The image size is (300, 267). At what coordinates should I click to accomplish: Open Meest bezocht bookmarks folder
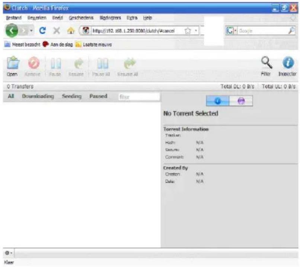click(x=22, y=44)
